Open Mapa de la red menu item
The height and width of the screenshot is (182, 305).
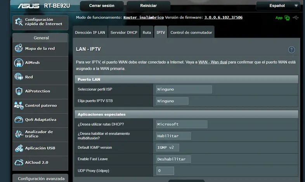coord(40,49)
